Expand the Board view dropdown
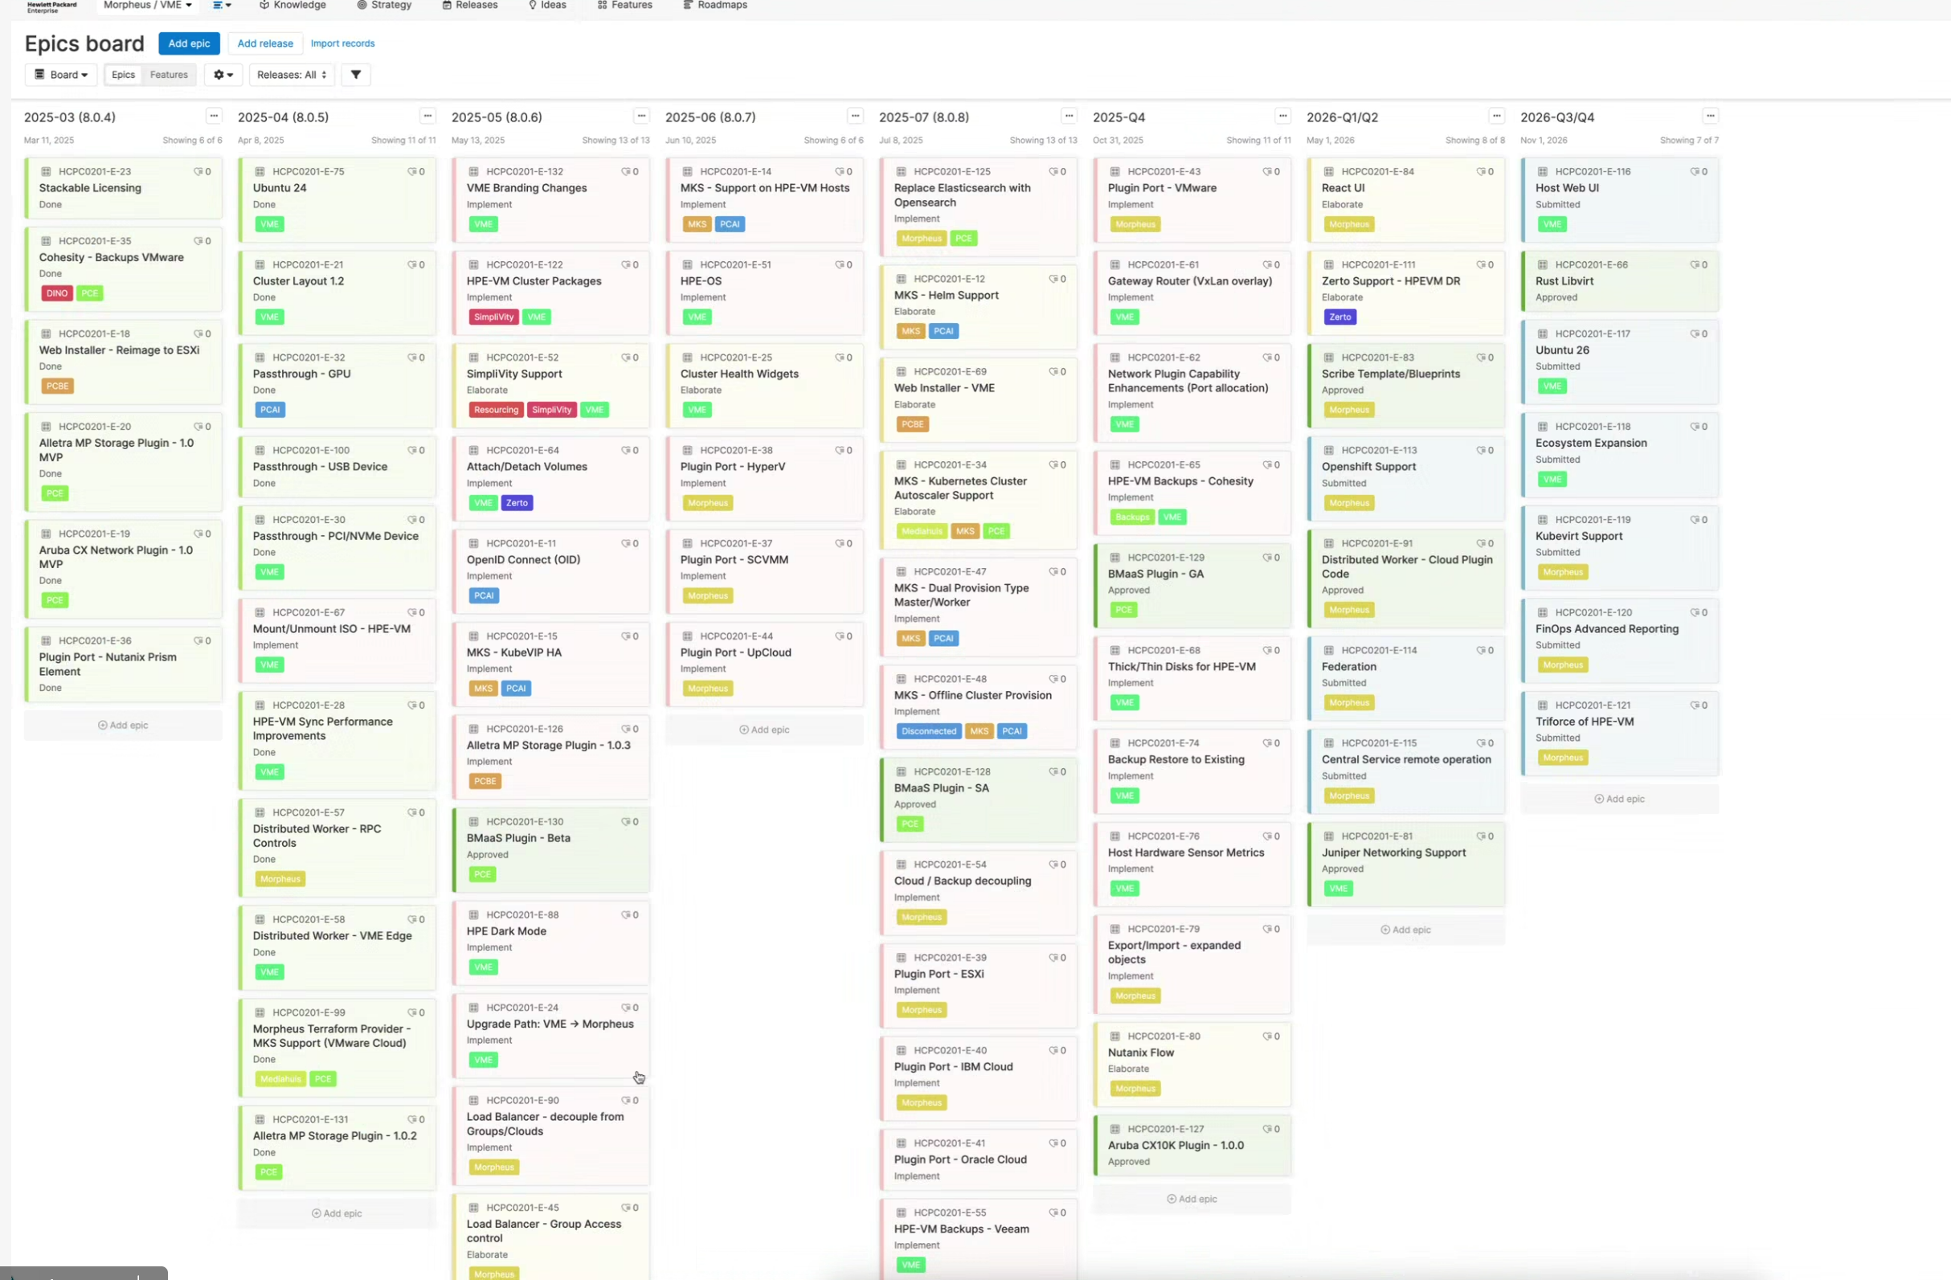This screenshot has height=1280, width=1951. (x=62, y=75)
